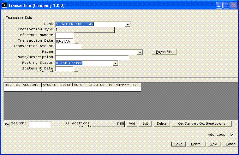Viewport: 239px width, 155px height.
Task: Toggle the Add Loop checkbox
Action: point(231,134)
